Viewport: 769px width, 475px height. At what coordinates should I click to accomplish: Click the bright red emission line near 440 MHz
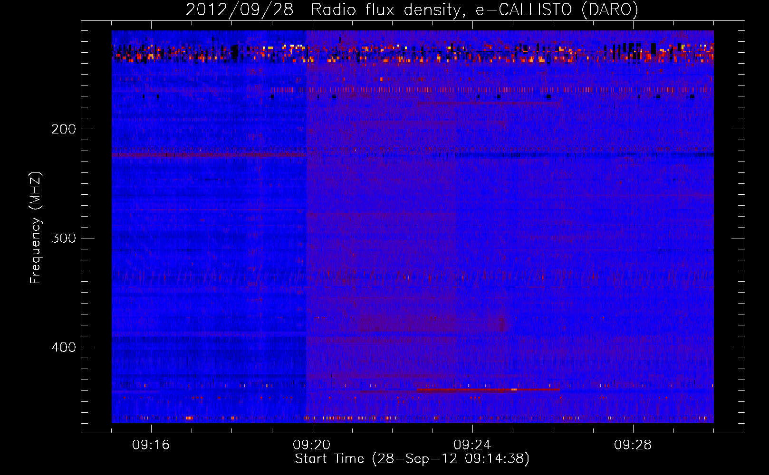[x=488, y=389]
